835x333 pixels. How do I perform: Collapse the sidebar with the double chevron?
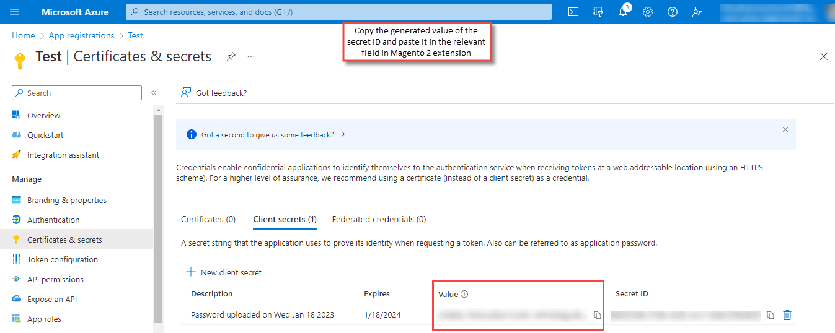click(x=154, y=93)
